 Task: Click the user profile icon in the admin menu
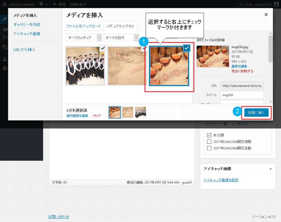click(5, 59)
